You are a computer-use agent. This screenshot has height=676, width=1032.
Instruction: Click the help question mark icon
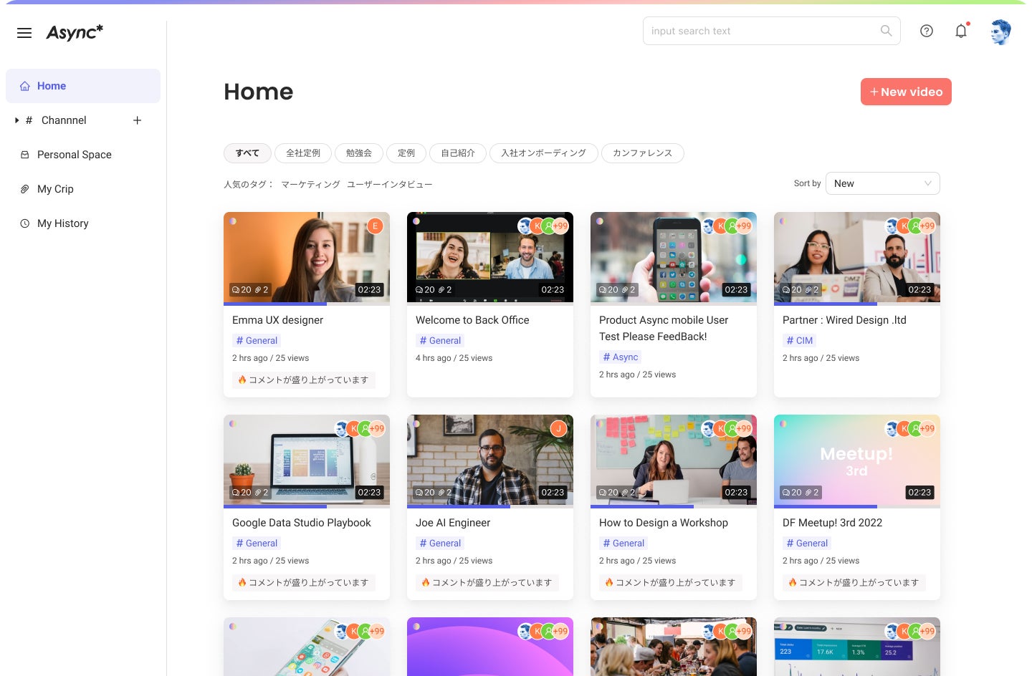pos(927,31)
